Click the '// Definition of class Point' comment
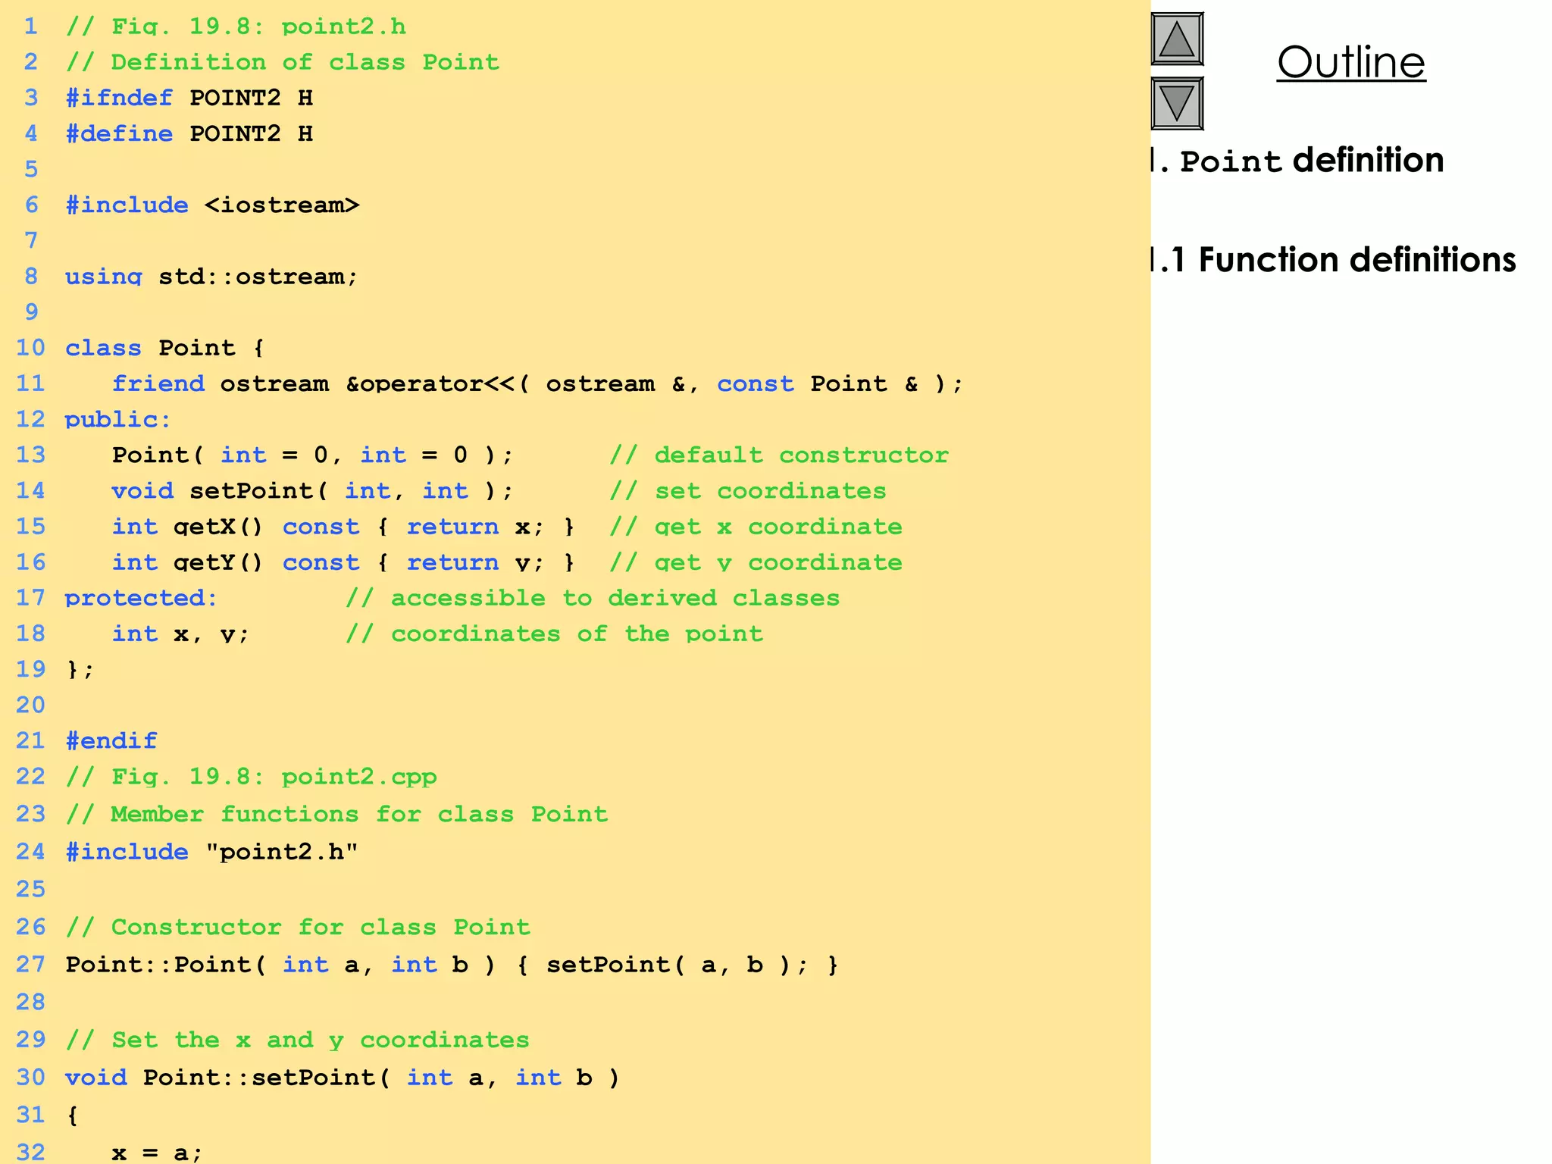The width and height of the screenshot is (1552, 1164). 282,62
